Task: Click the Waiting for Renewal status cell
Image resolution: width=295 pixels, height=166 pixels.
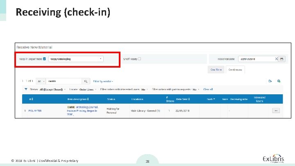Action: click(x=113, y=111)
